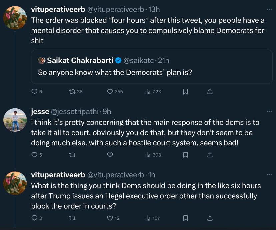Bookmark the first vituperativeerb tweet
Image resolution: width=276 pixels, height=230 pixels.
[x=186, y=92]
